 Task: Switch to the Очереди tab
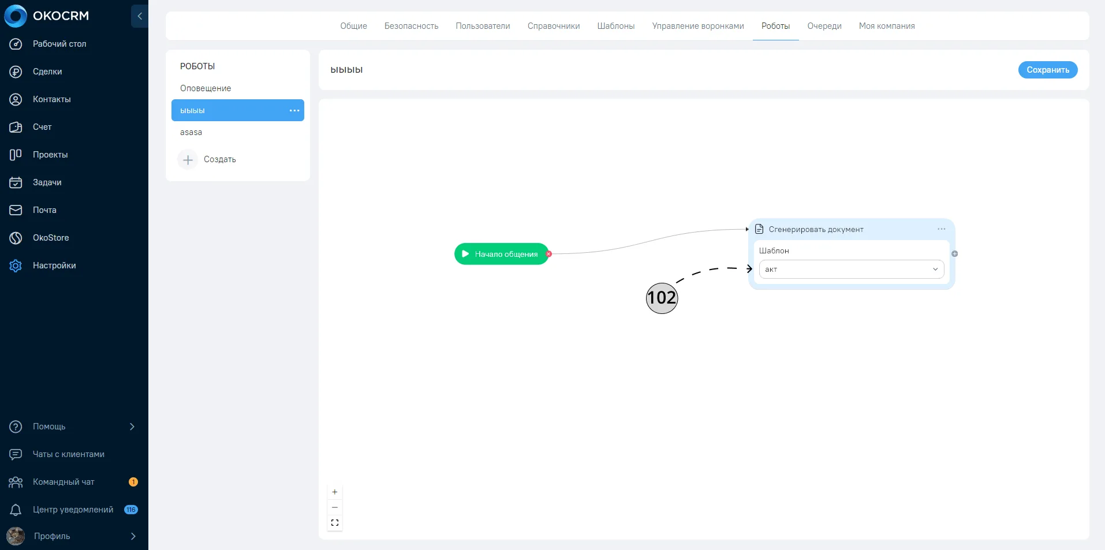[824, 26]
